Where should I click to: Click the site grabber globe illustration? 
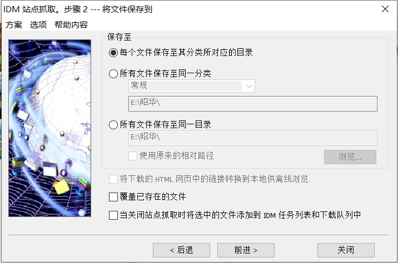pos(50,128)
